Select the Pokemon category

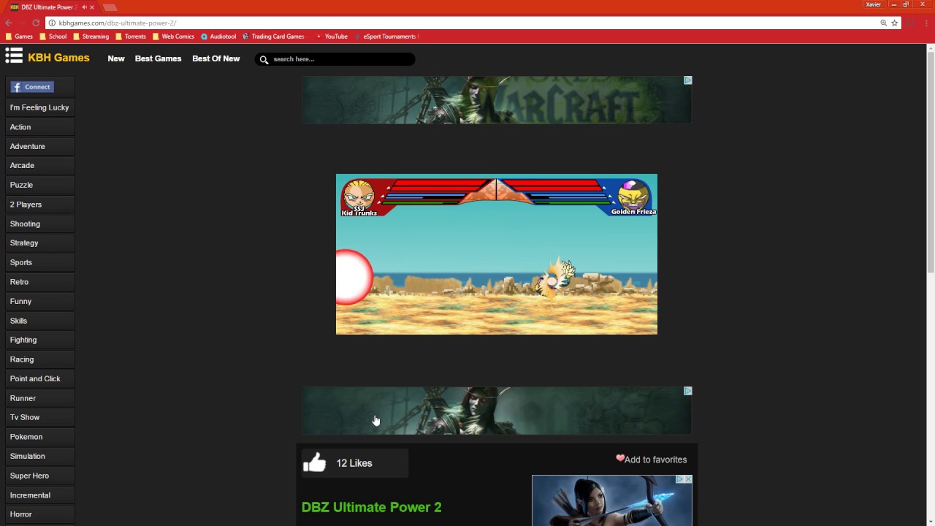(39, 437)
